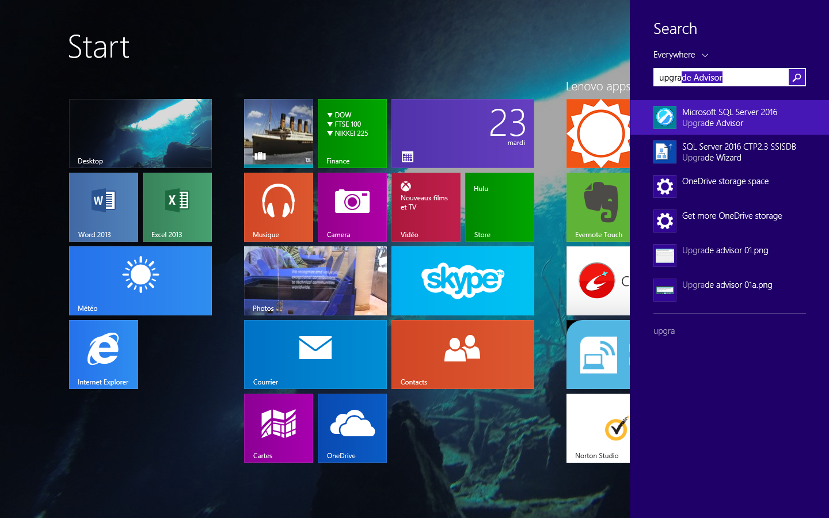829x518 pixels.
Task: Open the Finance tile
Action: click(x=352, y=134)
